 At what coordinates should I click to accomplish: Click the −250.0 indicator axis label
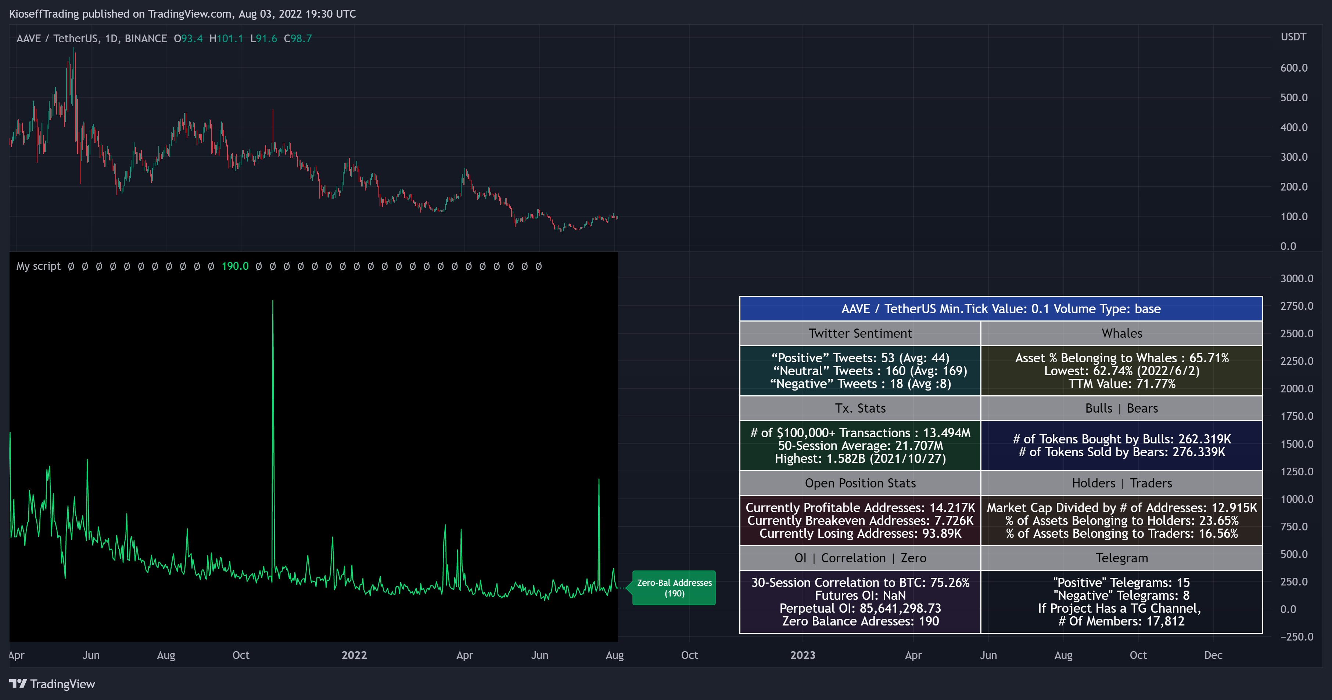(1296, 636)
